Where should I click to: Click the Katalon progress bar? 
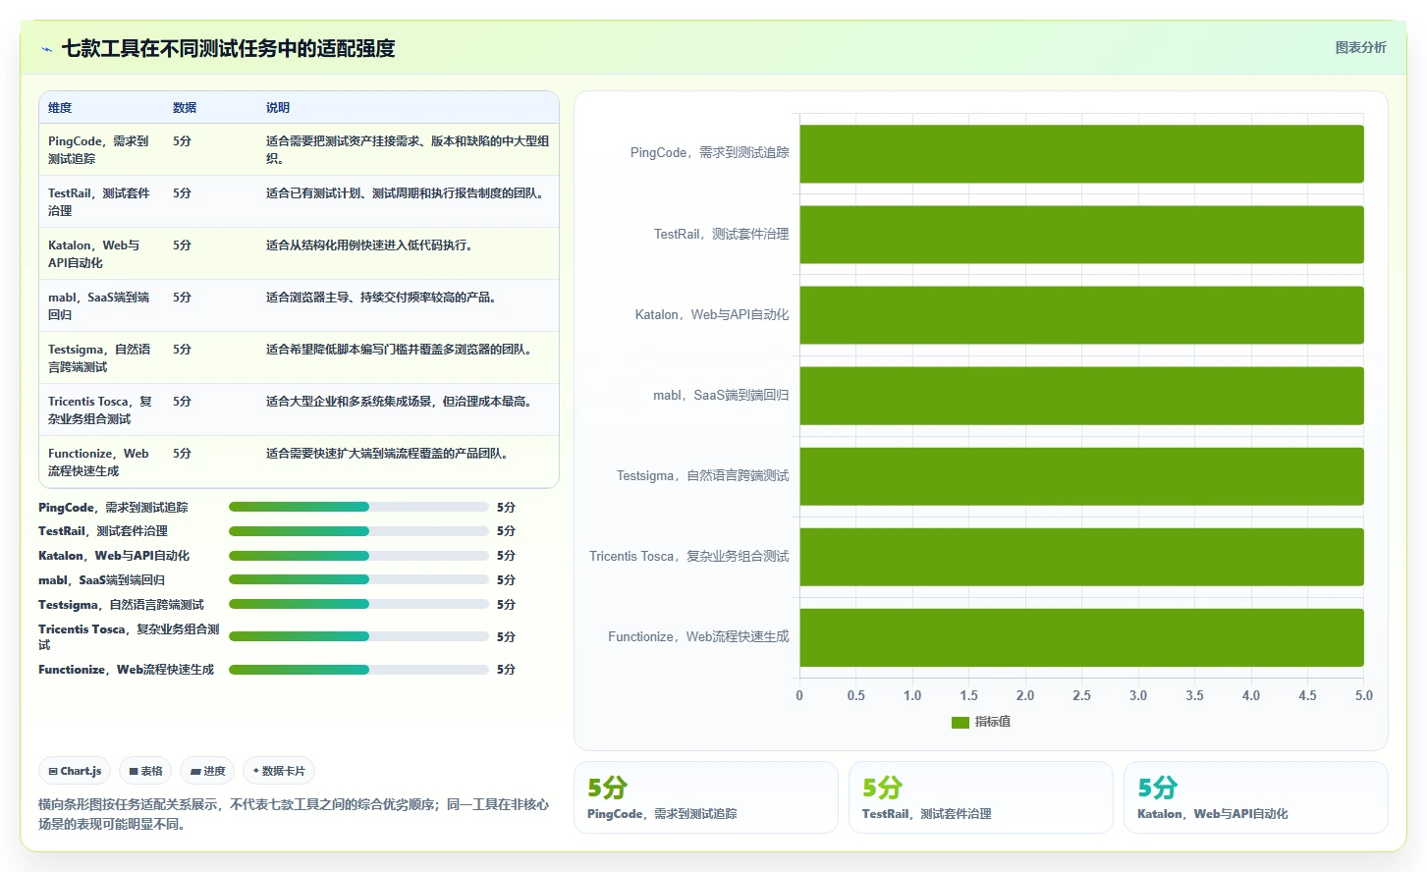tap(358, 556)
